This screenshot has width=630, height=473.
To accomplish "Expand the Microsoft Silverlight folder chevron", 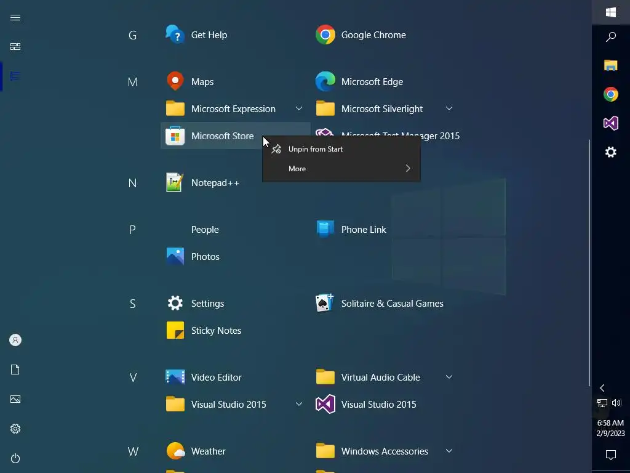I will [x=449, y=108].
